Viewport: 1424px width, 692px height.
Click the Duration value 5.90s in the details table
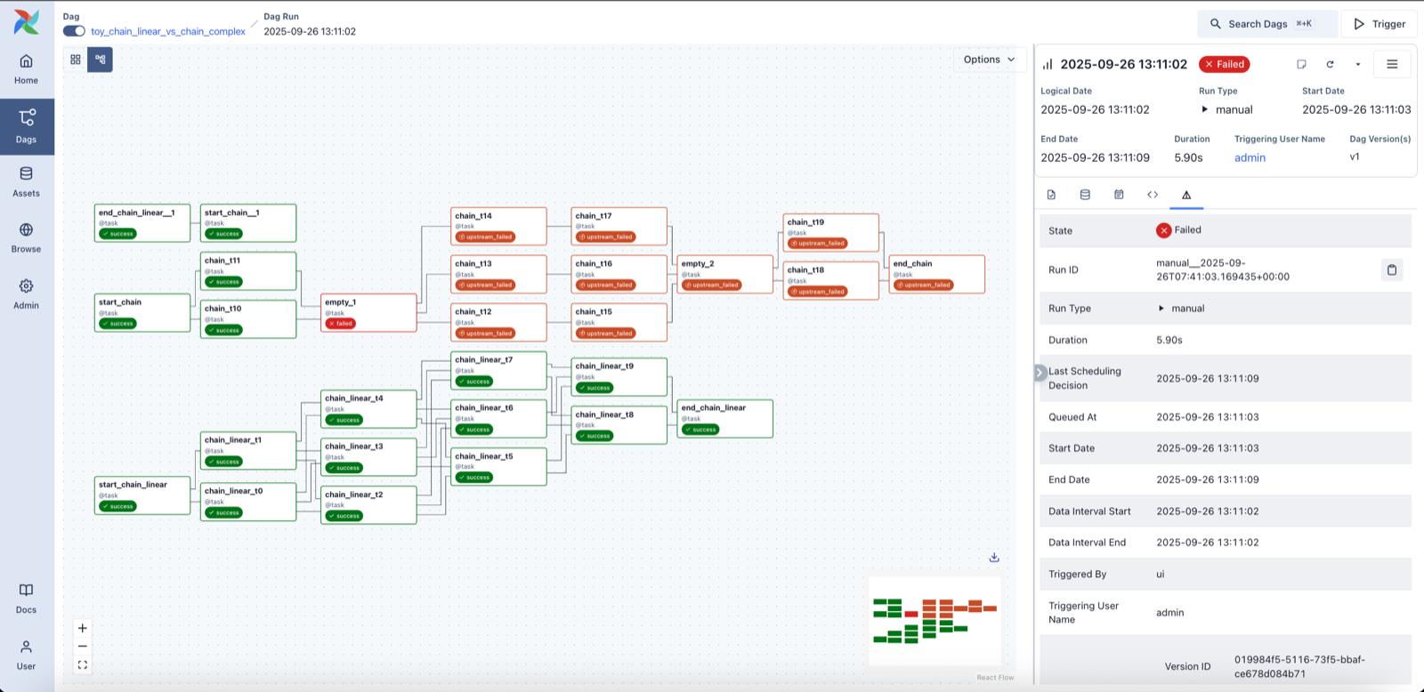point(1169,340)
